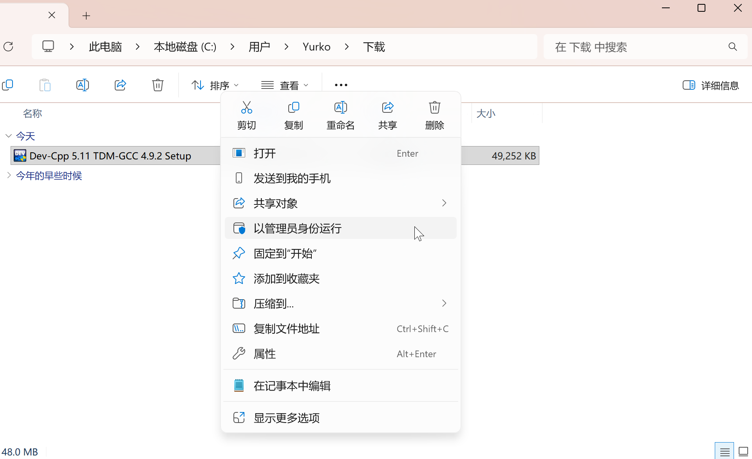Click the toolbar trash delete icon

[x=157, y=85]
